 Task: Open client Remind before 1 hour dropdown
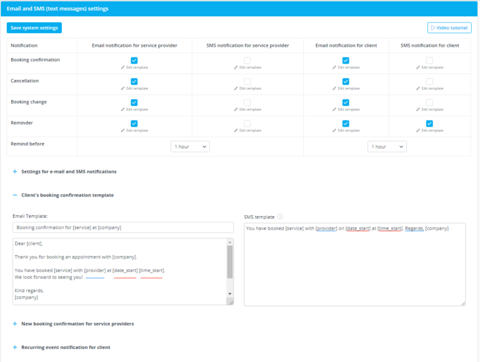387,147
